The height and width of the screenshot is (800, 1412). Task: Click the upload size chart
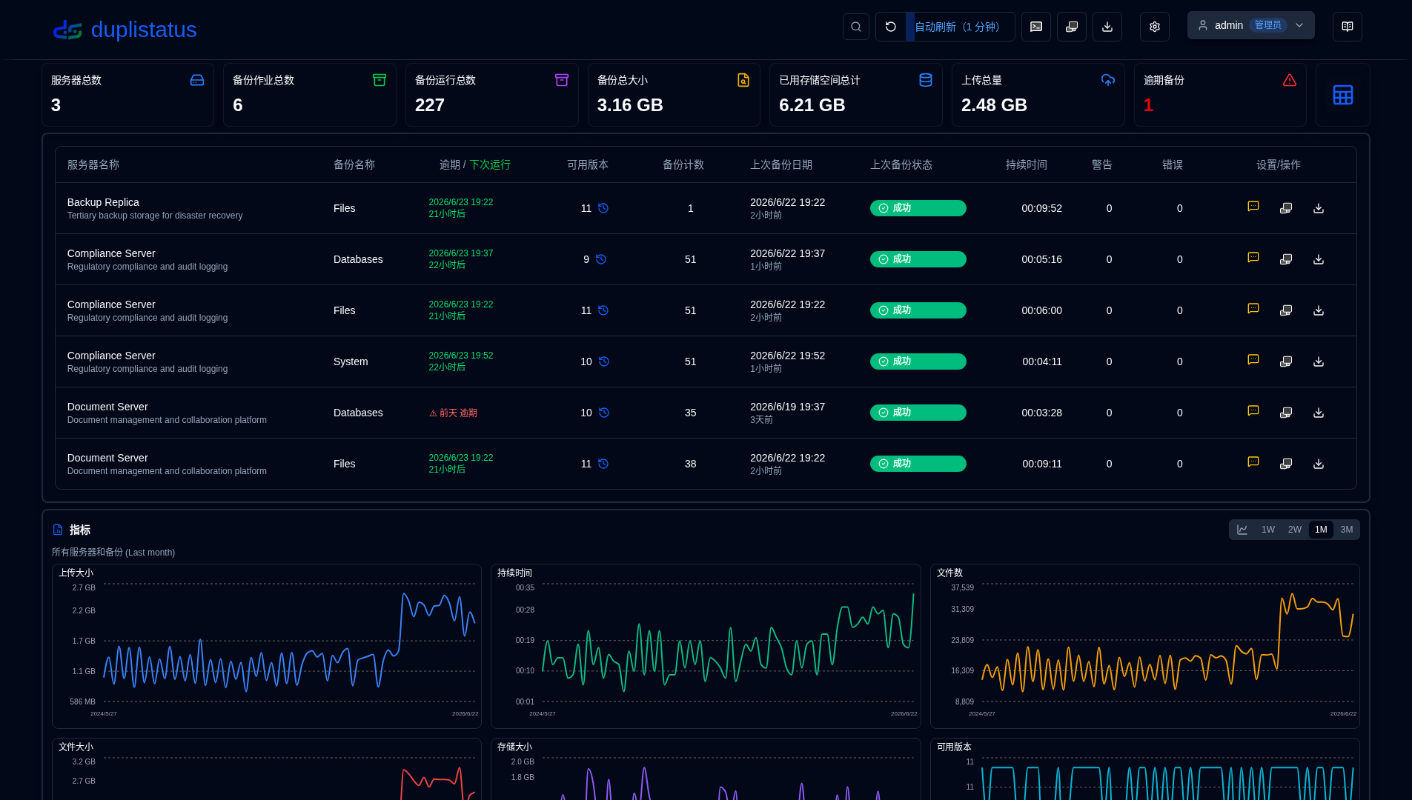coord(267,646)
